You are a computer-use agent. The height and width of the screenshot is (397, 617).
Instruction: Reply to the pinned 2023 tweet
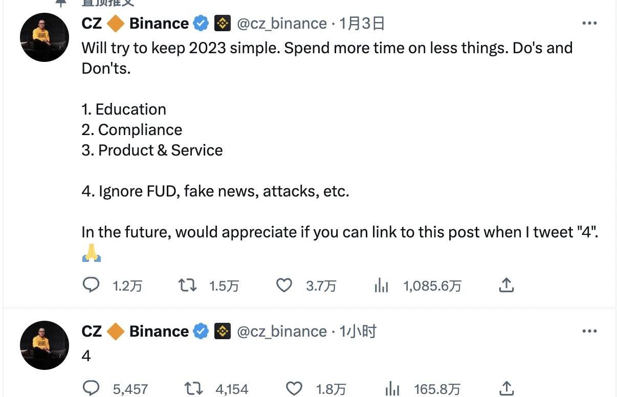click(x=91, y=285)
